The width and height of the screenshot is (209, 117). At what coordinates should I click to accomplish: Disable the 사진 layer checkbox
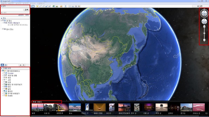click(x=4, y=80)
